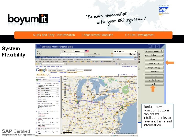
Task: Click the Open offers function button
Action: pyautogui.click(x=154, y=72)
